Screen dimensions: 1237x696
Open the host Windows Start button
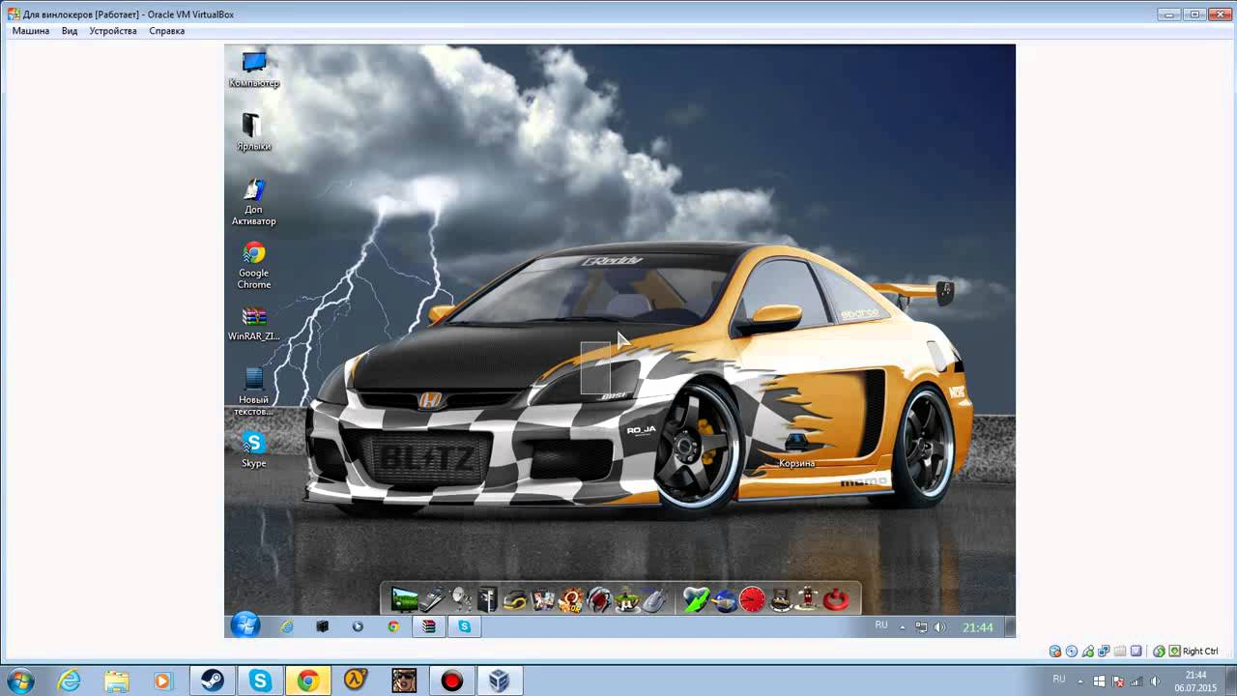[x=20, y=681]
